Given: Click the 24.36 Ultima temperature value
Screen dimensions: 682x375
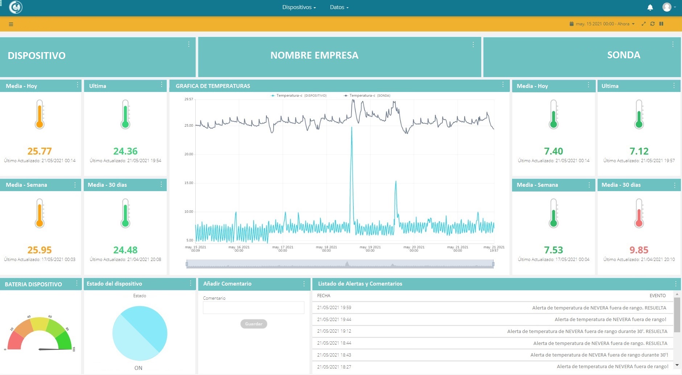Looking at the screenshot, I should [x=125, y=151].
